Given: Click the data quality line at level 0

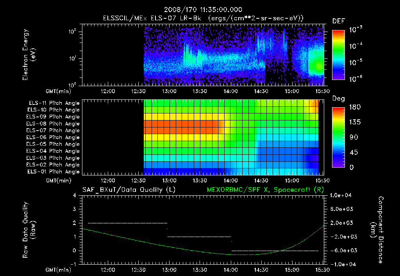Looking at the screenshot, I should (x=275, y=251).
